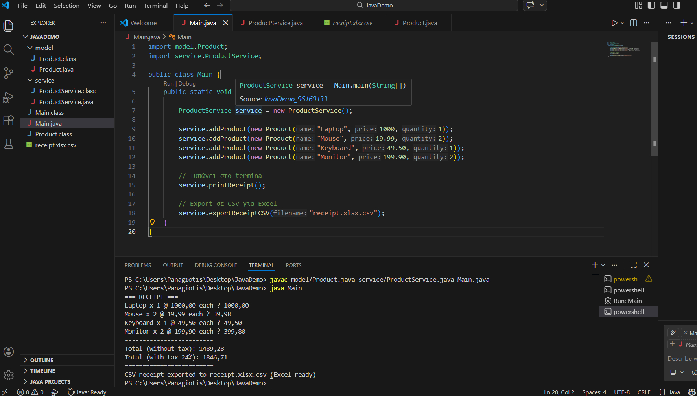Open the Run button dropdown arrow
The image size is (697, 396).
tap(622, 23)
